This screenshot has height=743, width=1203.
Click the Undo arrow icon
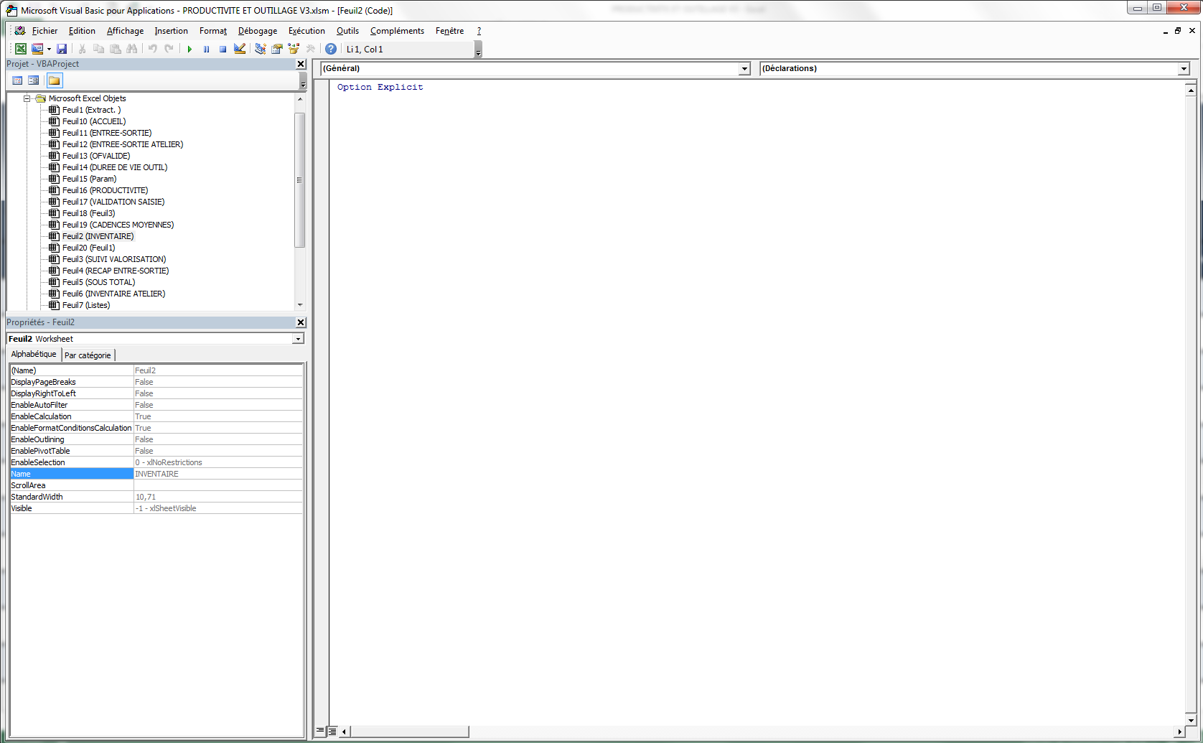pyautogui.click(x=153, y=49)
